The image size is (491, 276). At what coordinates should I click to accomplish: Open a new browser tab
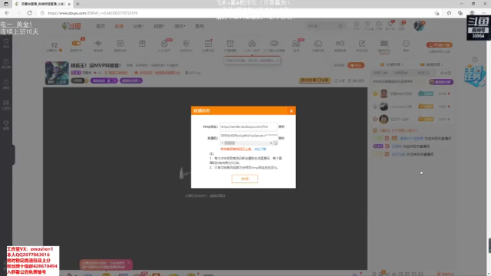(x=77, y=4)
